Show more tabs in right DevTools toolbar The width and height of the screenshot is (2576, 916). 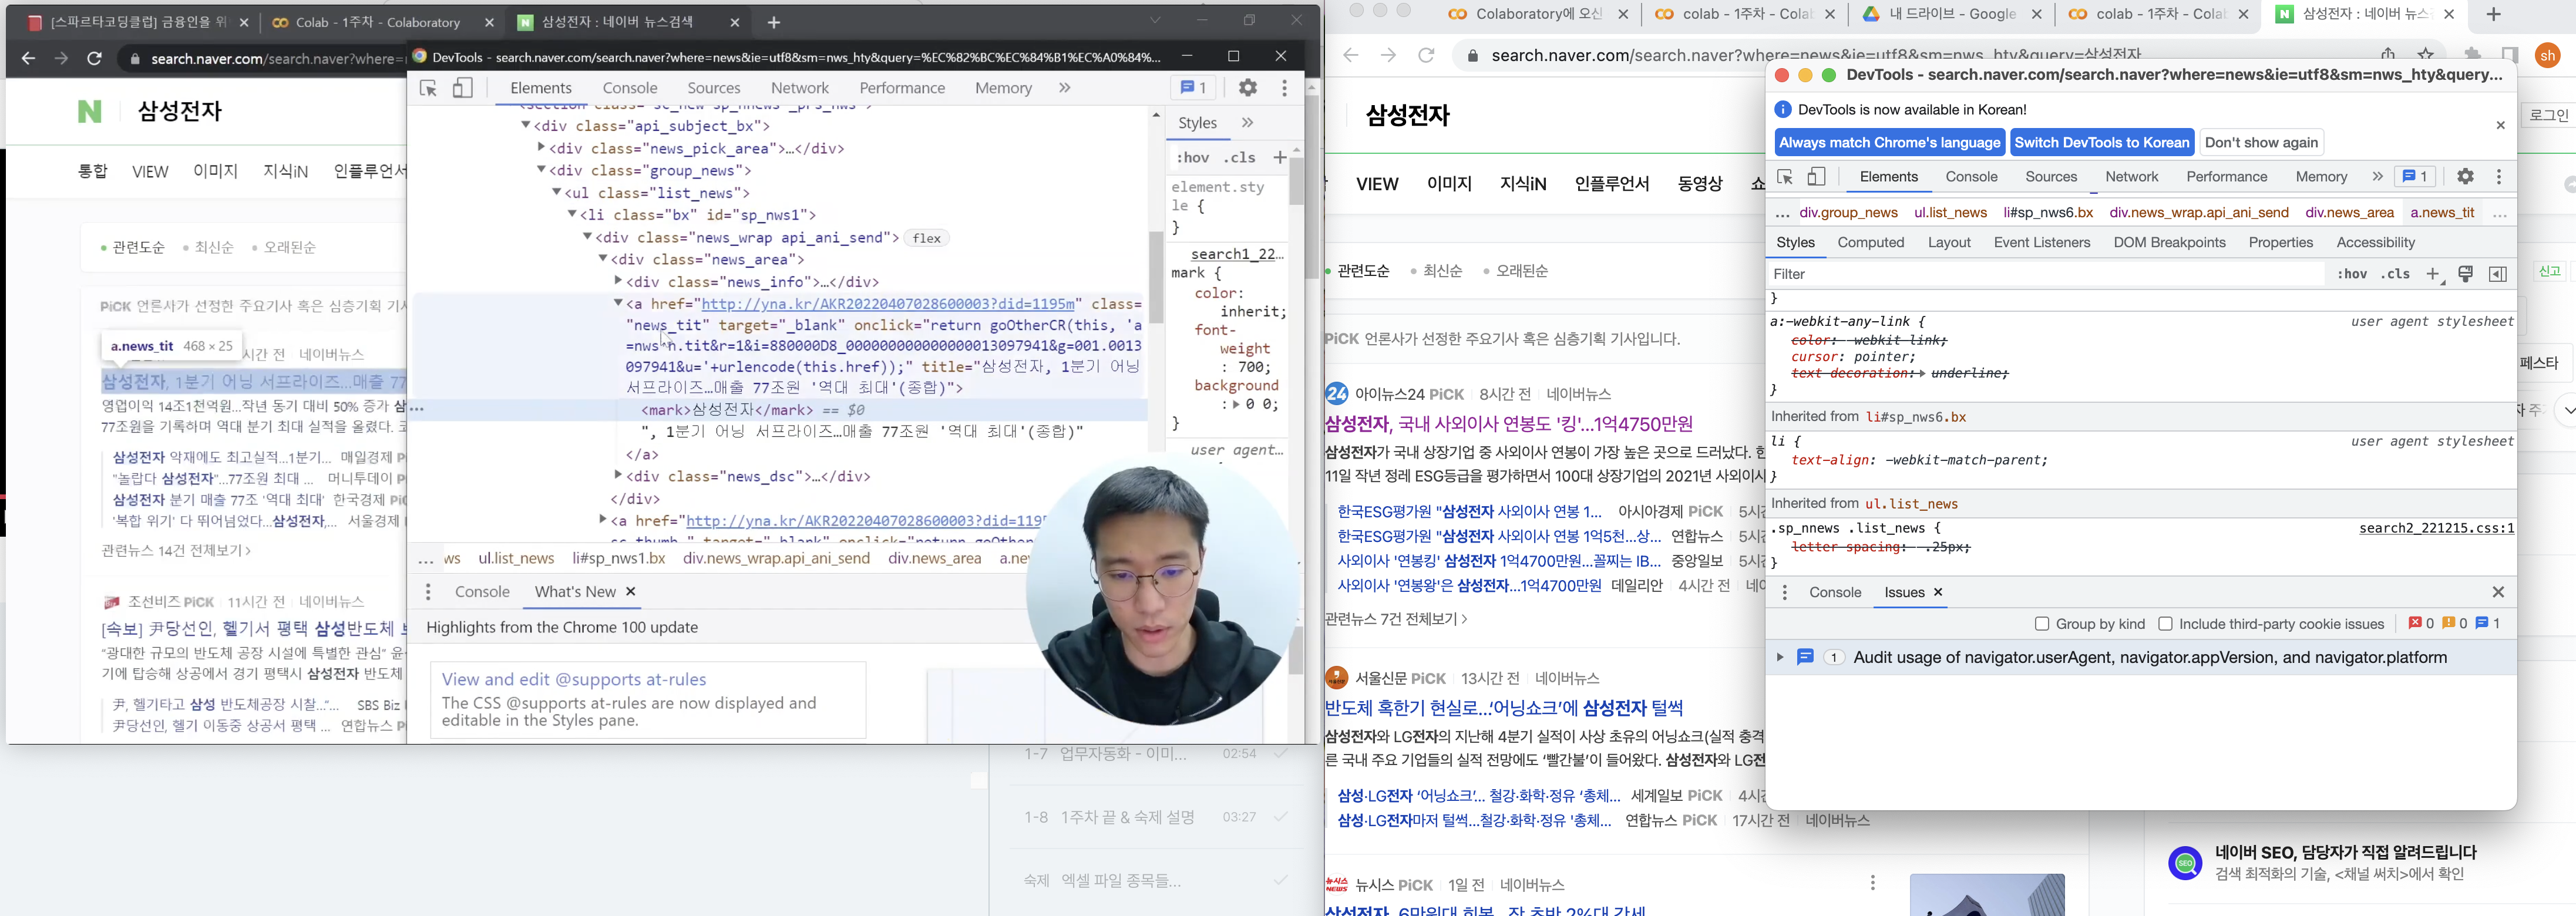[x=2377, y=177]
